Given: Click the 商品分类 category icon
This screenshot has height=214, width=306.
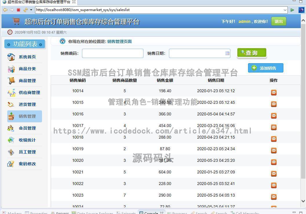Looking at the screenshot, I should point(11,69).
